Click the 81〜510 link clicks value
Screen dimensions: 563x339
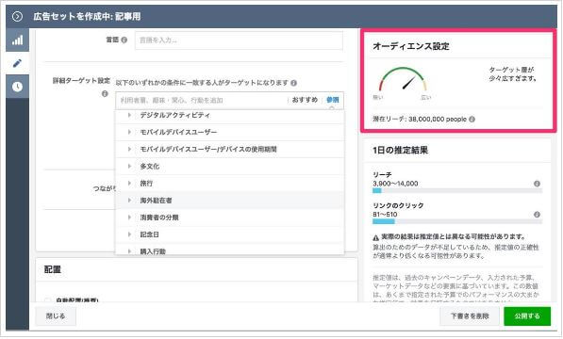[x=385, y=215]
